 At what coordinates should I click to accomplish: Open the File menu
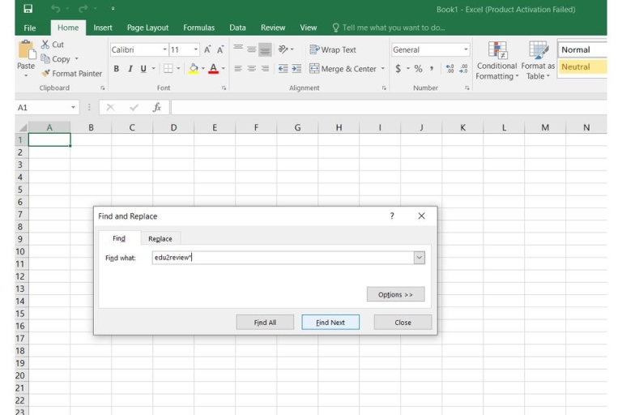coord(30,28)
